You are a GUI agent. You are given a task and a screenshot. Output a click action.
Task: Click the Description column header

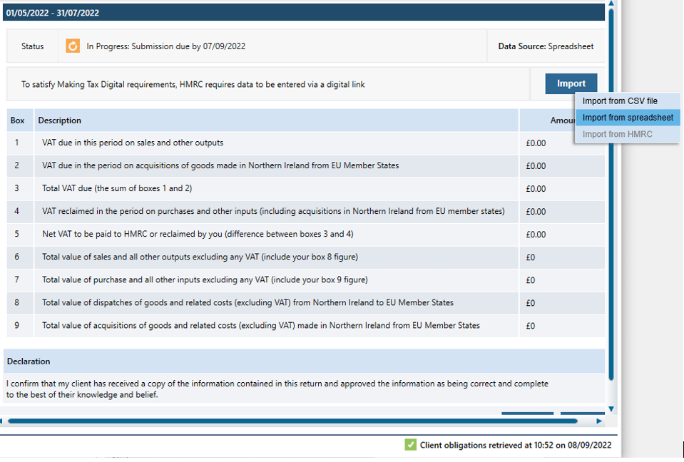click(60, 120)
